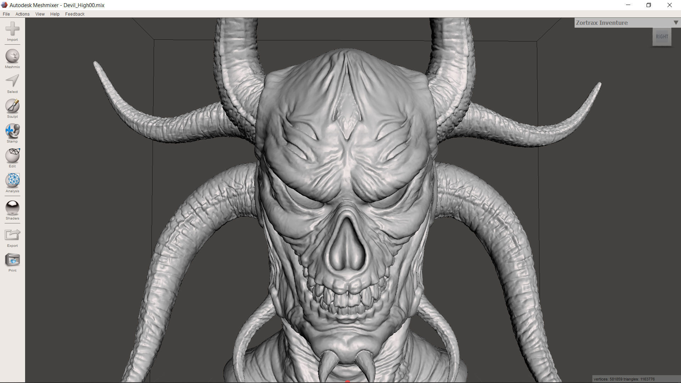
Task: Minimize the Meshmixer window
Action: point(628,5)
